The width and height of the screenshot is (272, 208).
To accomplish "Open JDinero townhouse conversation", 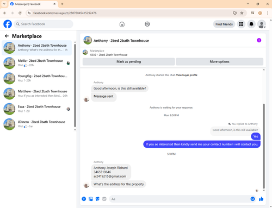I will (x=36, y=124).
